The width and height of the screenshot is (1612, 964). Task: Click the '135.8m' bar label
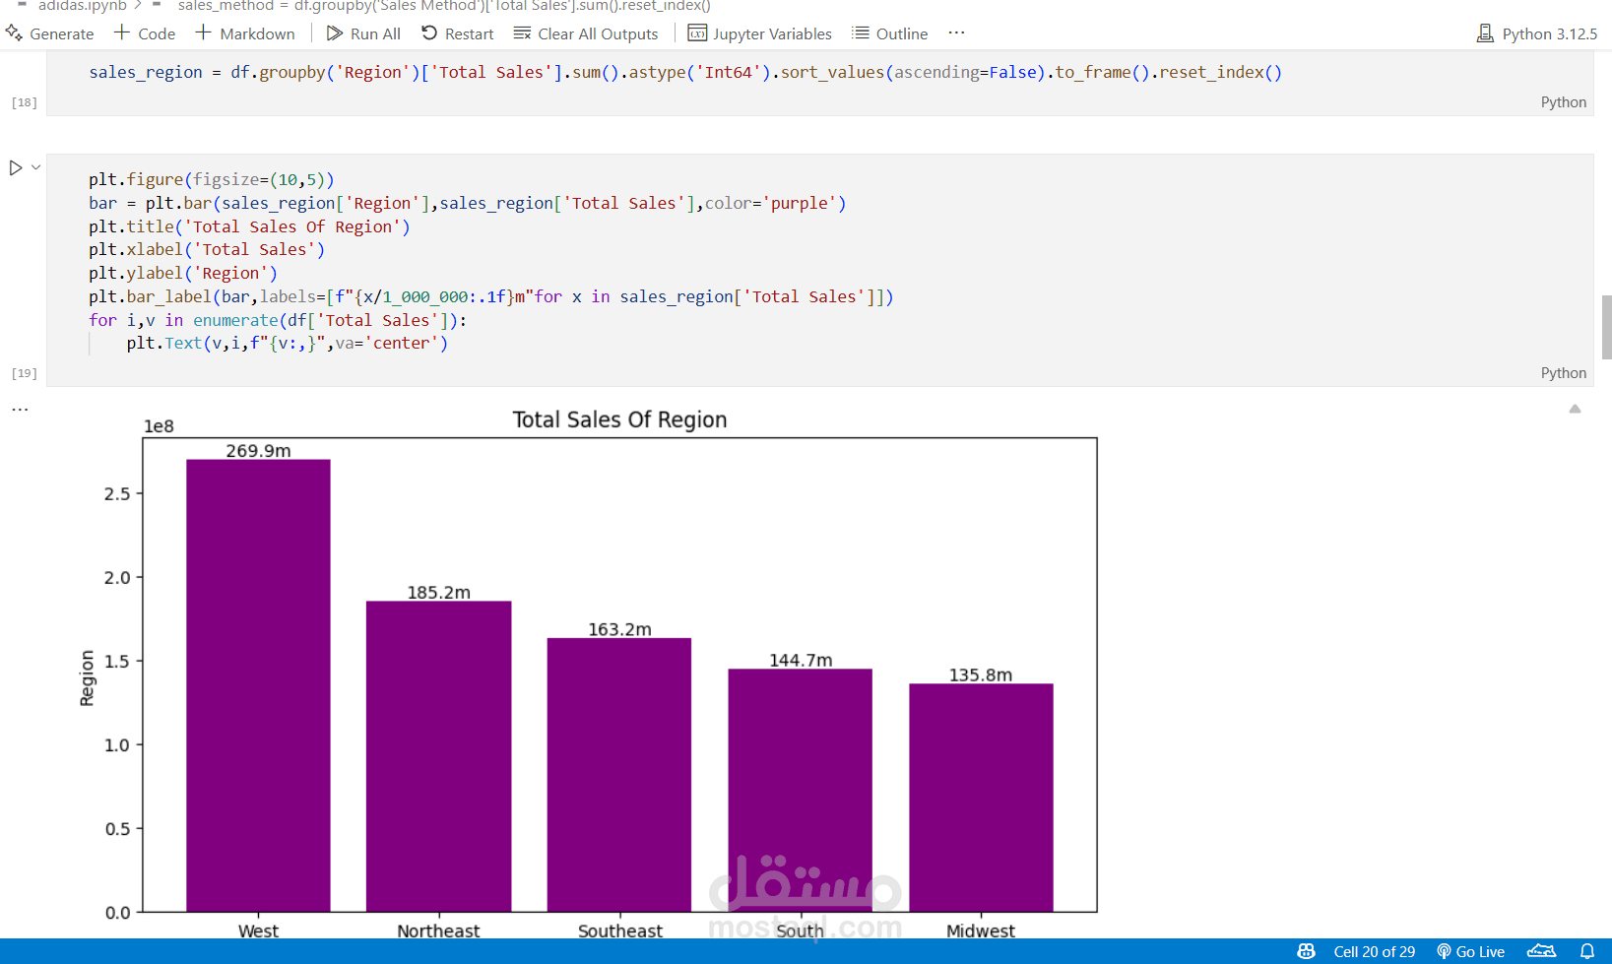coord(981,675)
